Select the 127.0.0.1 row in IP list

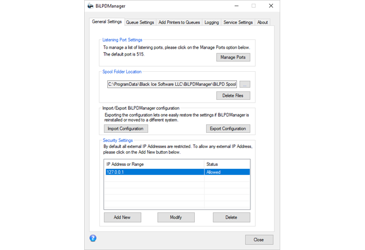click(177, 172)
